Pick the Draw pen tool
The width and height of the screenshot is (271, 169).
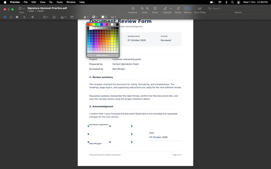(x=32, y=17)
